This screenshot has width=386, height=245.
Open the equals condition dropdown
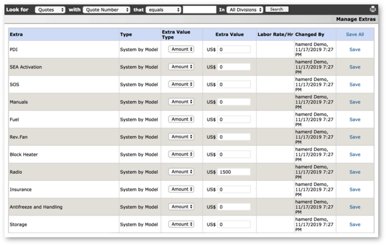click(x=163, y=10)
